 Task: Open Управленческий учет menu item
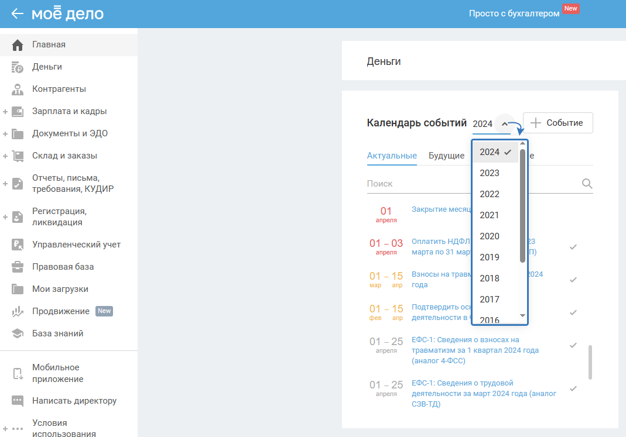tap(69, 245)
